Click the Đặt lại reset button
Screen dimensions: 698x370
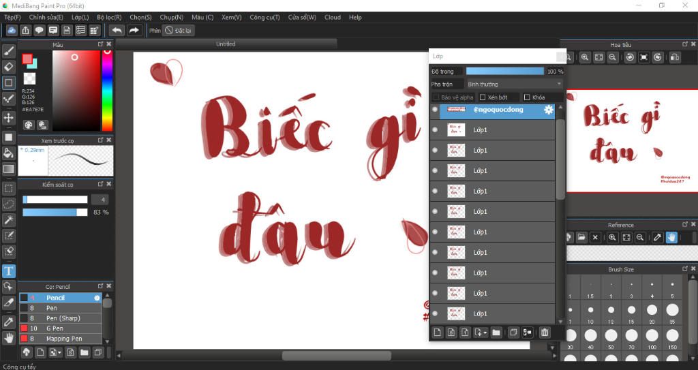point(178,30)
